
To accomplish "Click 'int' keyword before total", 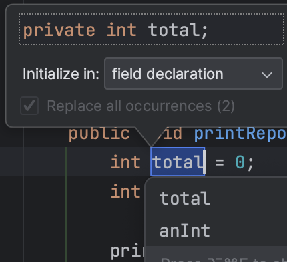I will [x=125, y=162].
